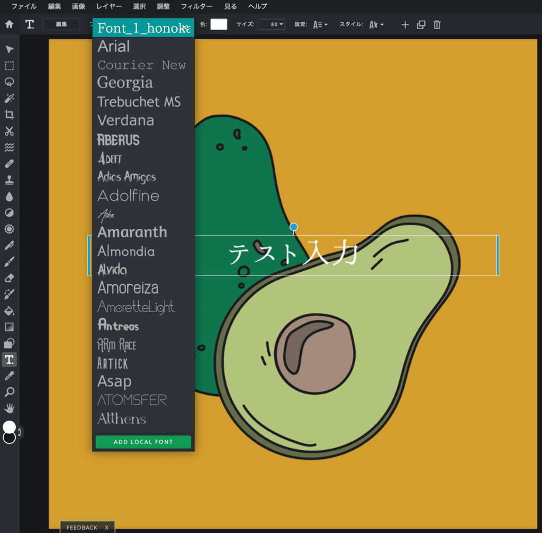Open the font size dropdown showing 80

271,24
